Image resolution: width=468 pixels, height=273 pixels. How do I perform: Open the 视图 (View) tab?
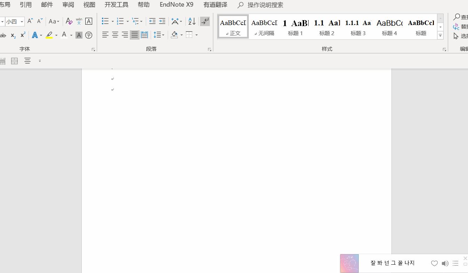click(x=89, y=5)
